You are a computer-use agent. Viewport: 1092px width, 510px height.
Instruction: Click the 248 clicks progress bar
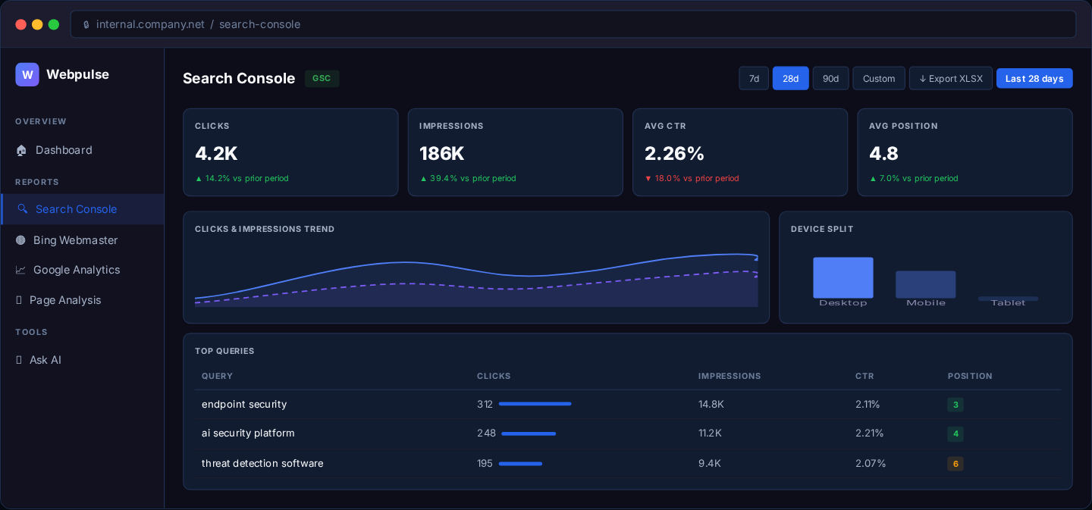click(x=529, y=433)
